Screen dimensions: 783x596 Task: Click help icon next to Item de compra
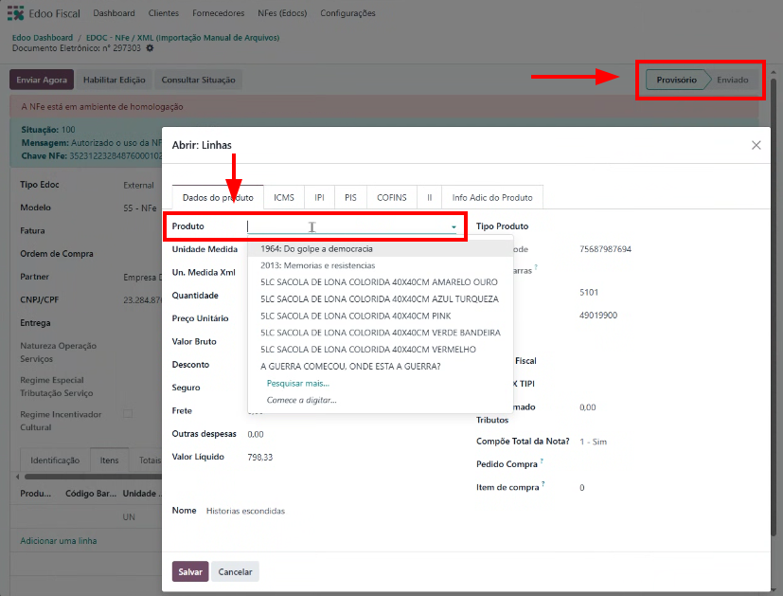click(x=543, y=484)
